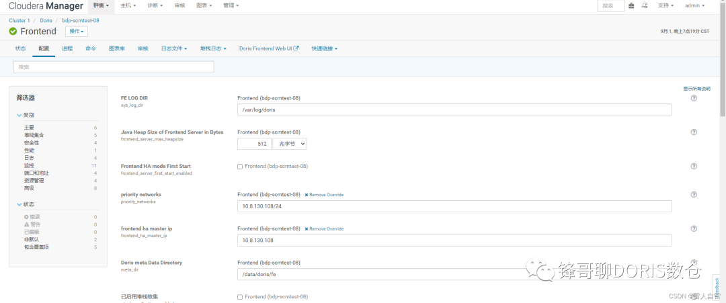The height and width of the screenshot is (303, 726).
Task: Click the green Frontend health status icon
Action: (x=13, y=32)
